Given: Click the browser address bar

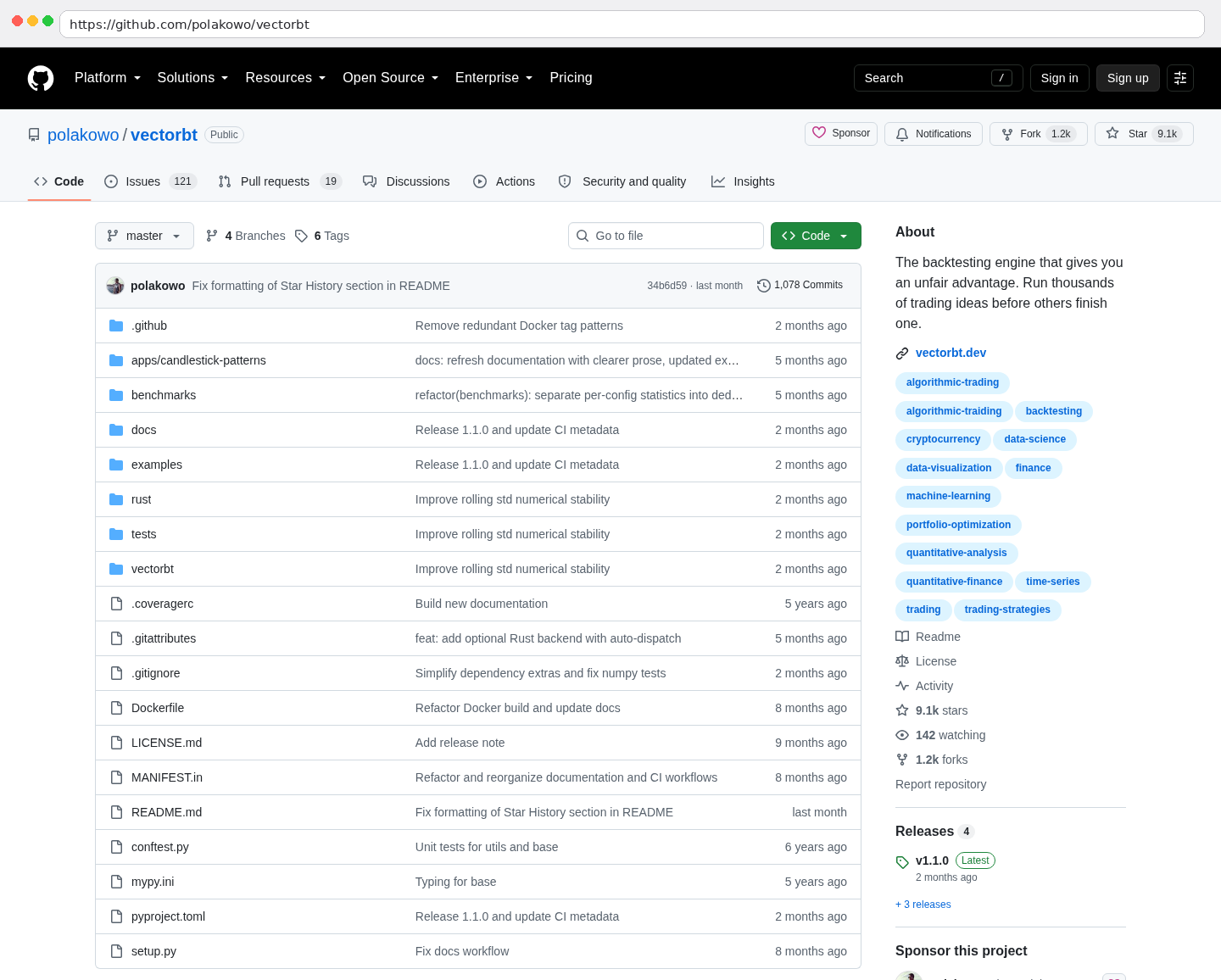Looking at the screenshot, I should point(632,24).
